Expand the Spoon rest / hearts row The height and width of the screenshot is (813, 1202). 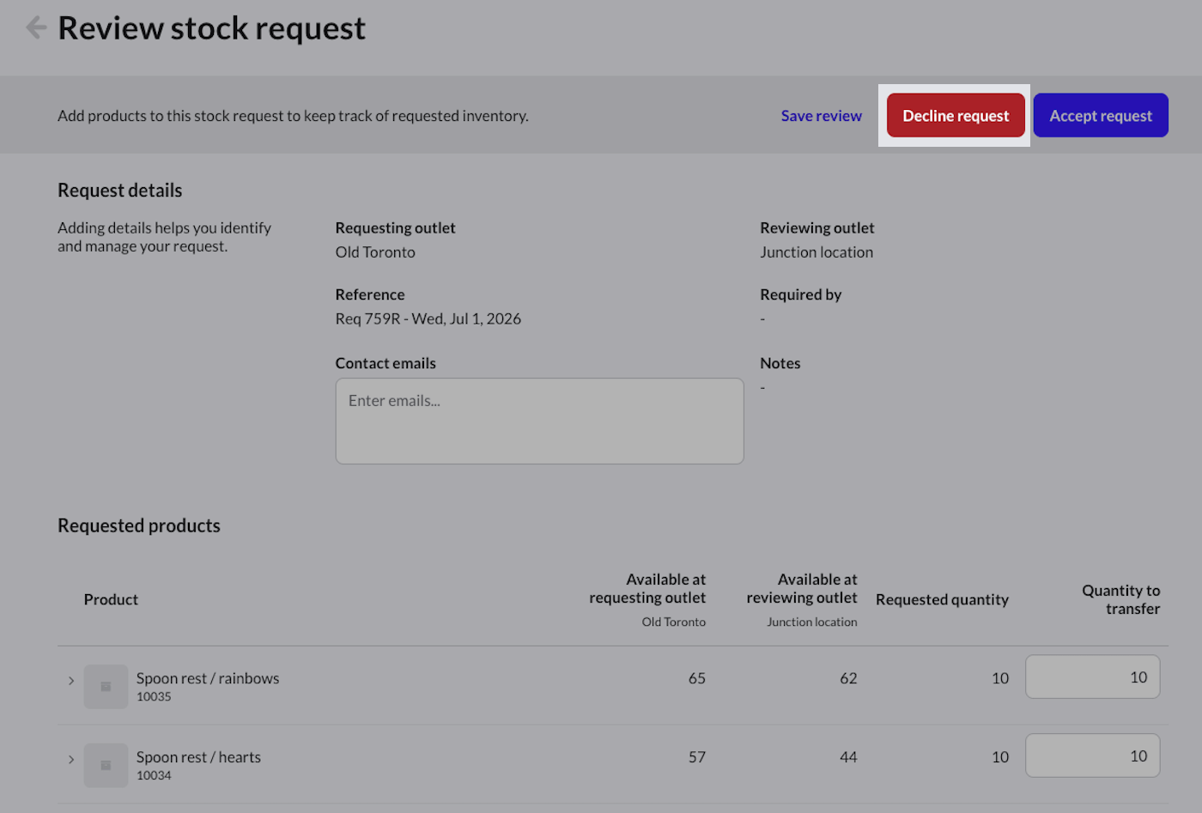pos(71,760)
